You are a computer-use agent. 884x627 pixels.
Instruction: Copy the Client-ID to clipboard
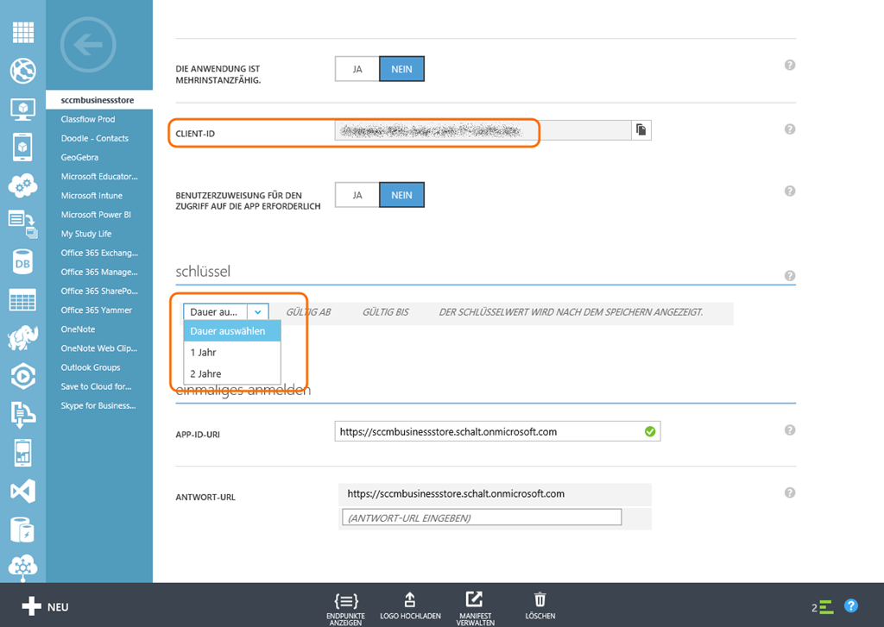[641, 129]
